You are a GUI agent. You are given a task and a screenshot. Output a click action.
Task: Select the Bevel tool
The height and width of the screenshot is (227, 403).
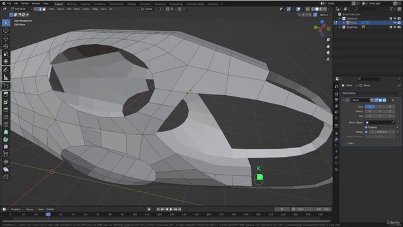pos(6,110)
